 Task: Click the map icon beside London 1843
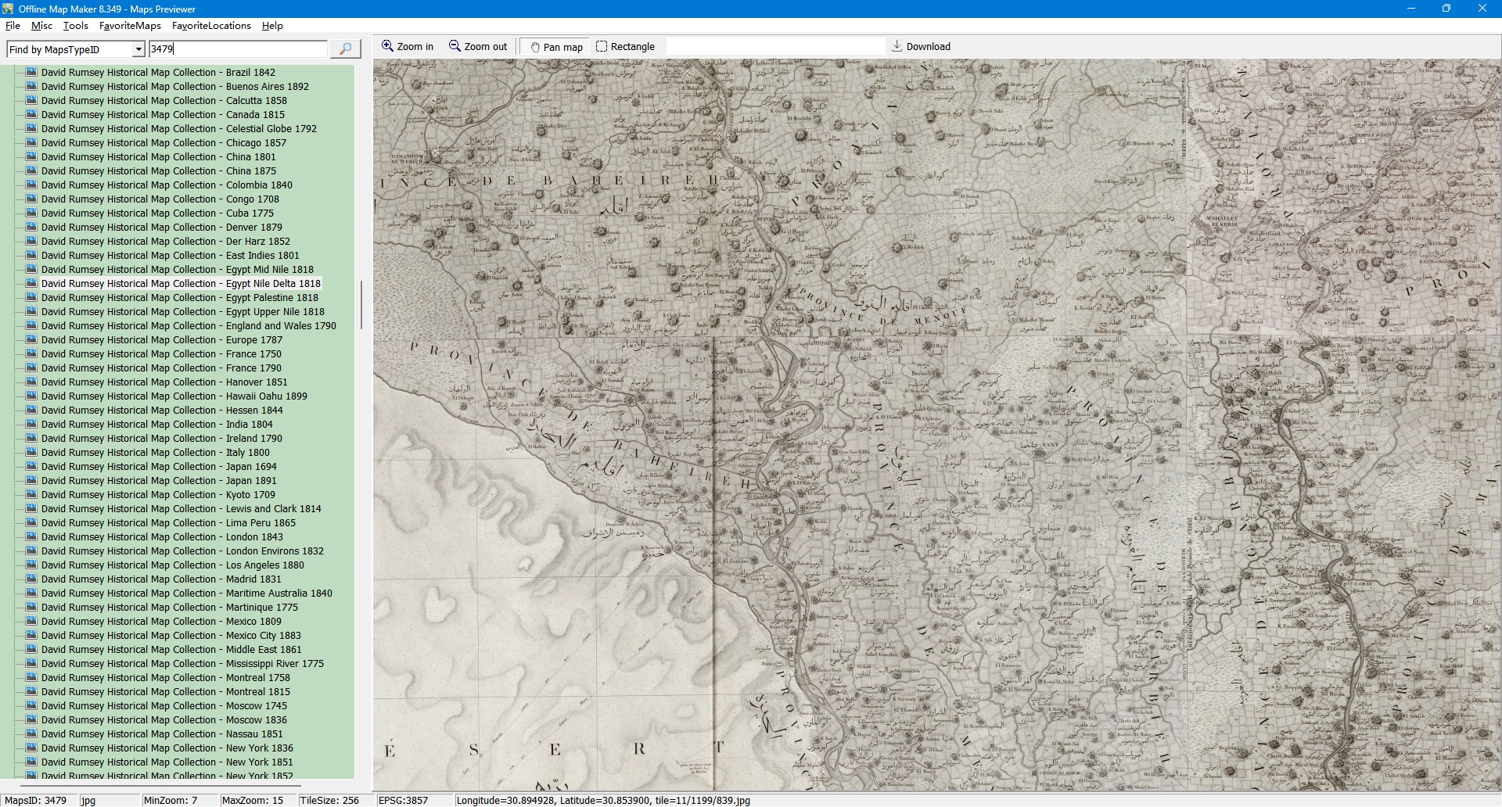pyautogui.click(x=31, y=536)
